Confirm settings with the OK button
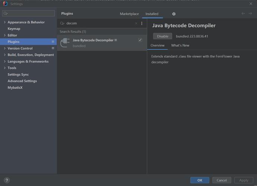This screenshot has height=186, width=257. pyautogui.click(x=200, y=180)
